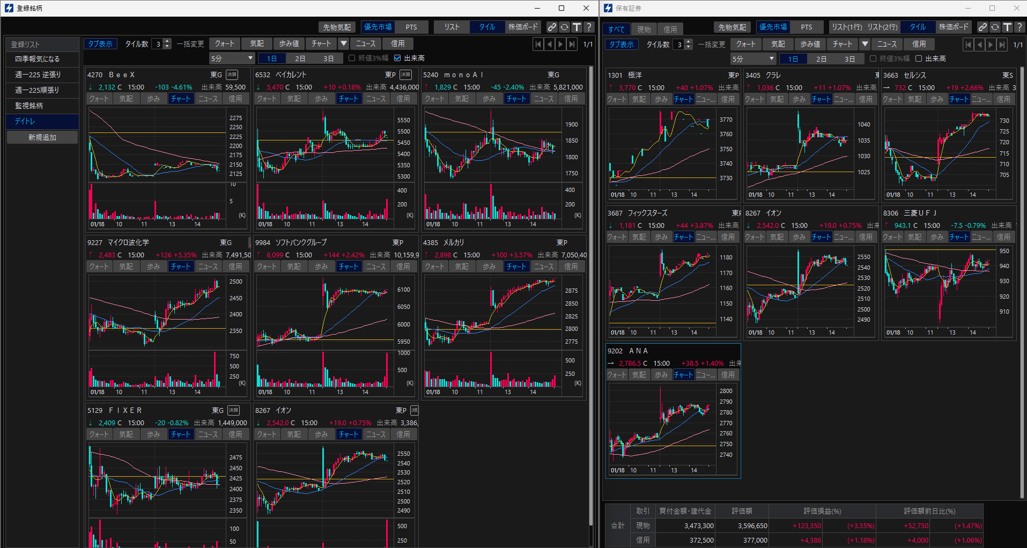Toggle 終値3%幅 checkbox in 登録銘柄 window
This screenshot has height=548, width=1027.
tap(352, 58)
